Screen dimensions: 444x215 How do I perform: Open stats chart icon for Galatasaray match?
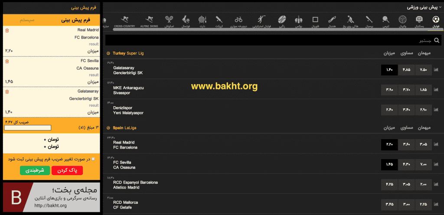click(x=436, y=70)
